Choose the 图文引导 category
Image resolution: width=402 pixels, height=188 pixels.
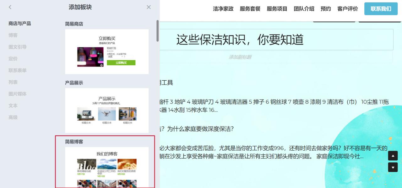[18, 47]
